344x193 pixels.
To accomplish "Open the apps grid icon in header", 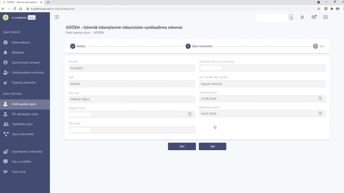I will pos(325,17).
